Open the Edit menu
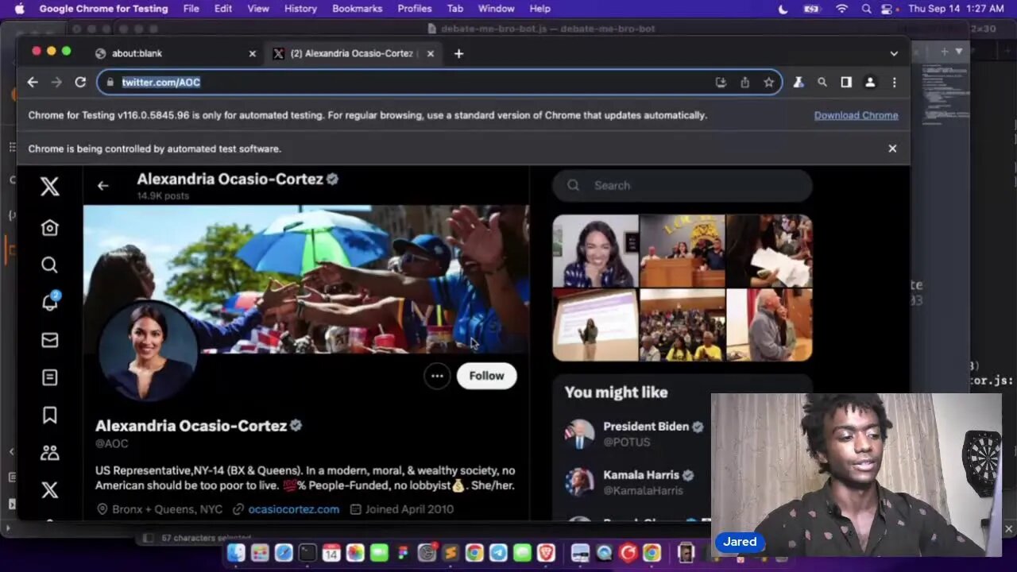Screen dimensions: 1017x572 223,9
